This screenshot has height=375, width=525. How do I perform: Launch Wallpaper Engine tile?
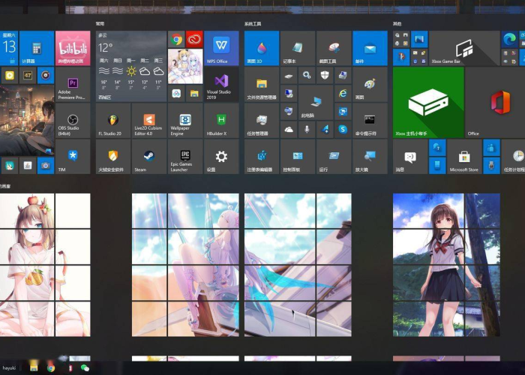pos(185,121)
